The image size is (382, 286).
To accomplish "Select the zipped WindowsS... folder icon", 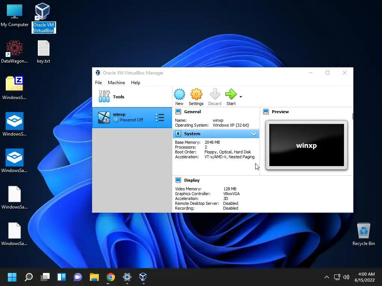I will pyautogui.click(x=15, y=88).
